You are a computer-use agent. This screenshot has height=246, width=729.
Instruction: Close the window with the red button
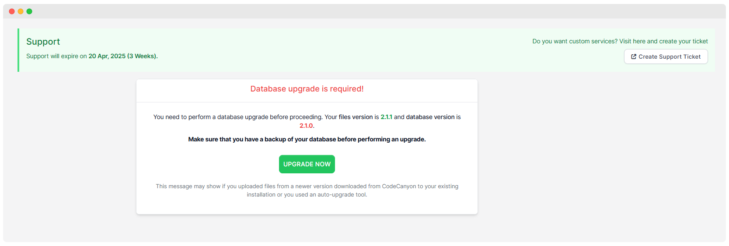pyautogui.click(x=12, y=11)
